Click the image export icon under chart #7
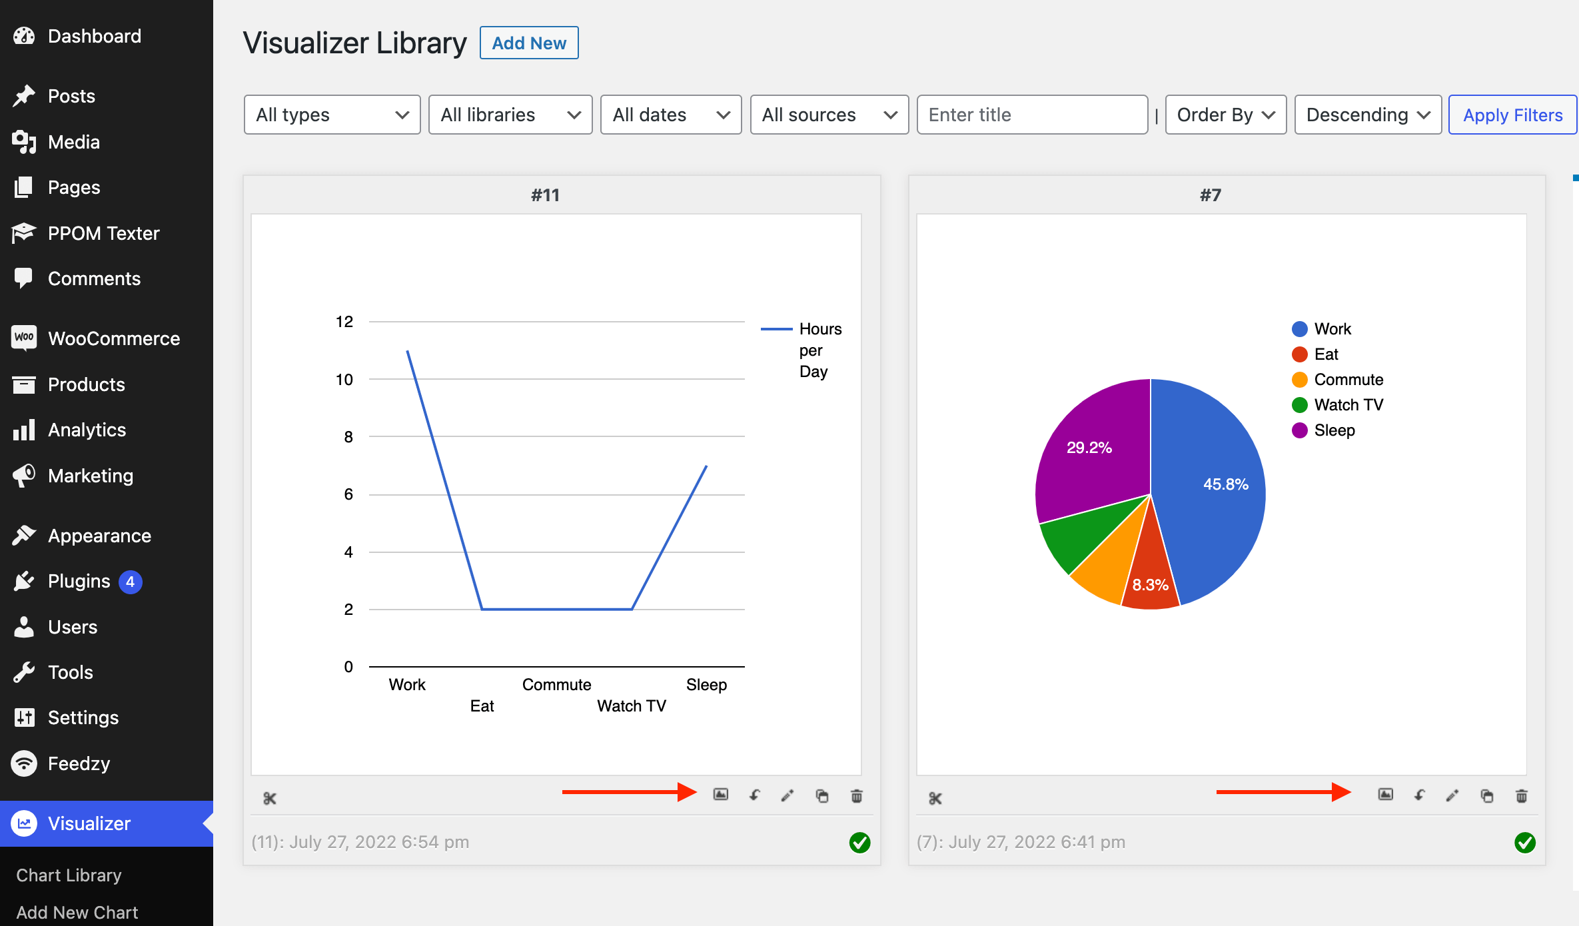This screenshot has height=926, width=1579. (1385, 795)
